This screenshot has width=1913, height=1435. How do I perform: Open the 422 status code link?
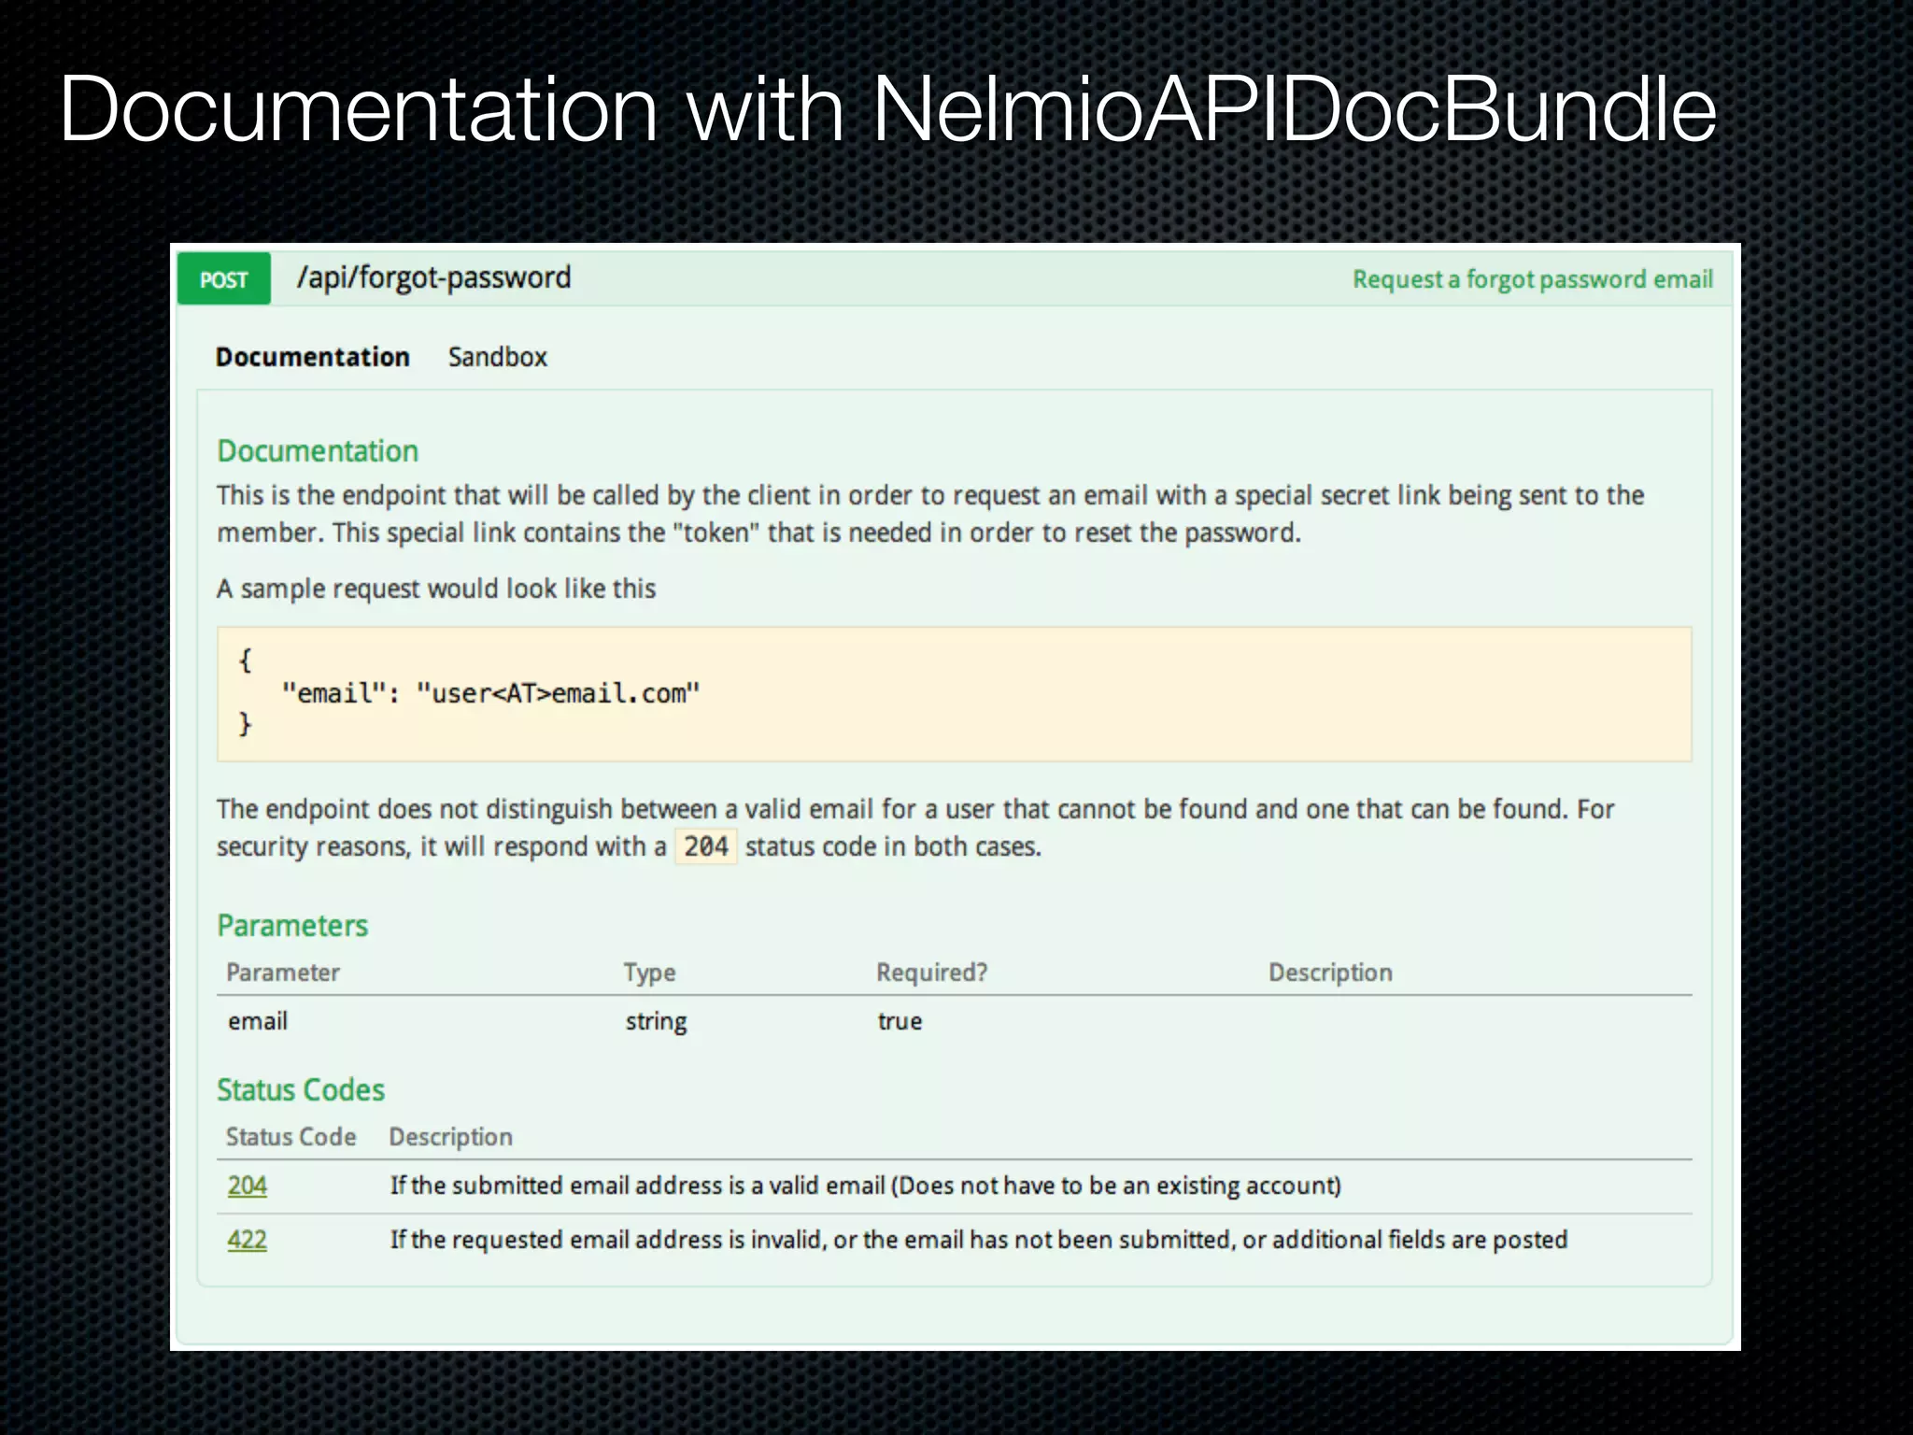[248, 1240]
